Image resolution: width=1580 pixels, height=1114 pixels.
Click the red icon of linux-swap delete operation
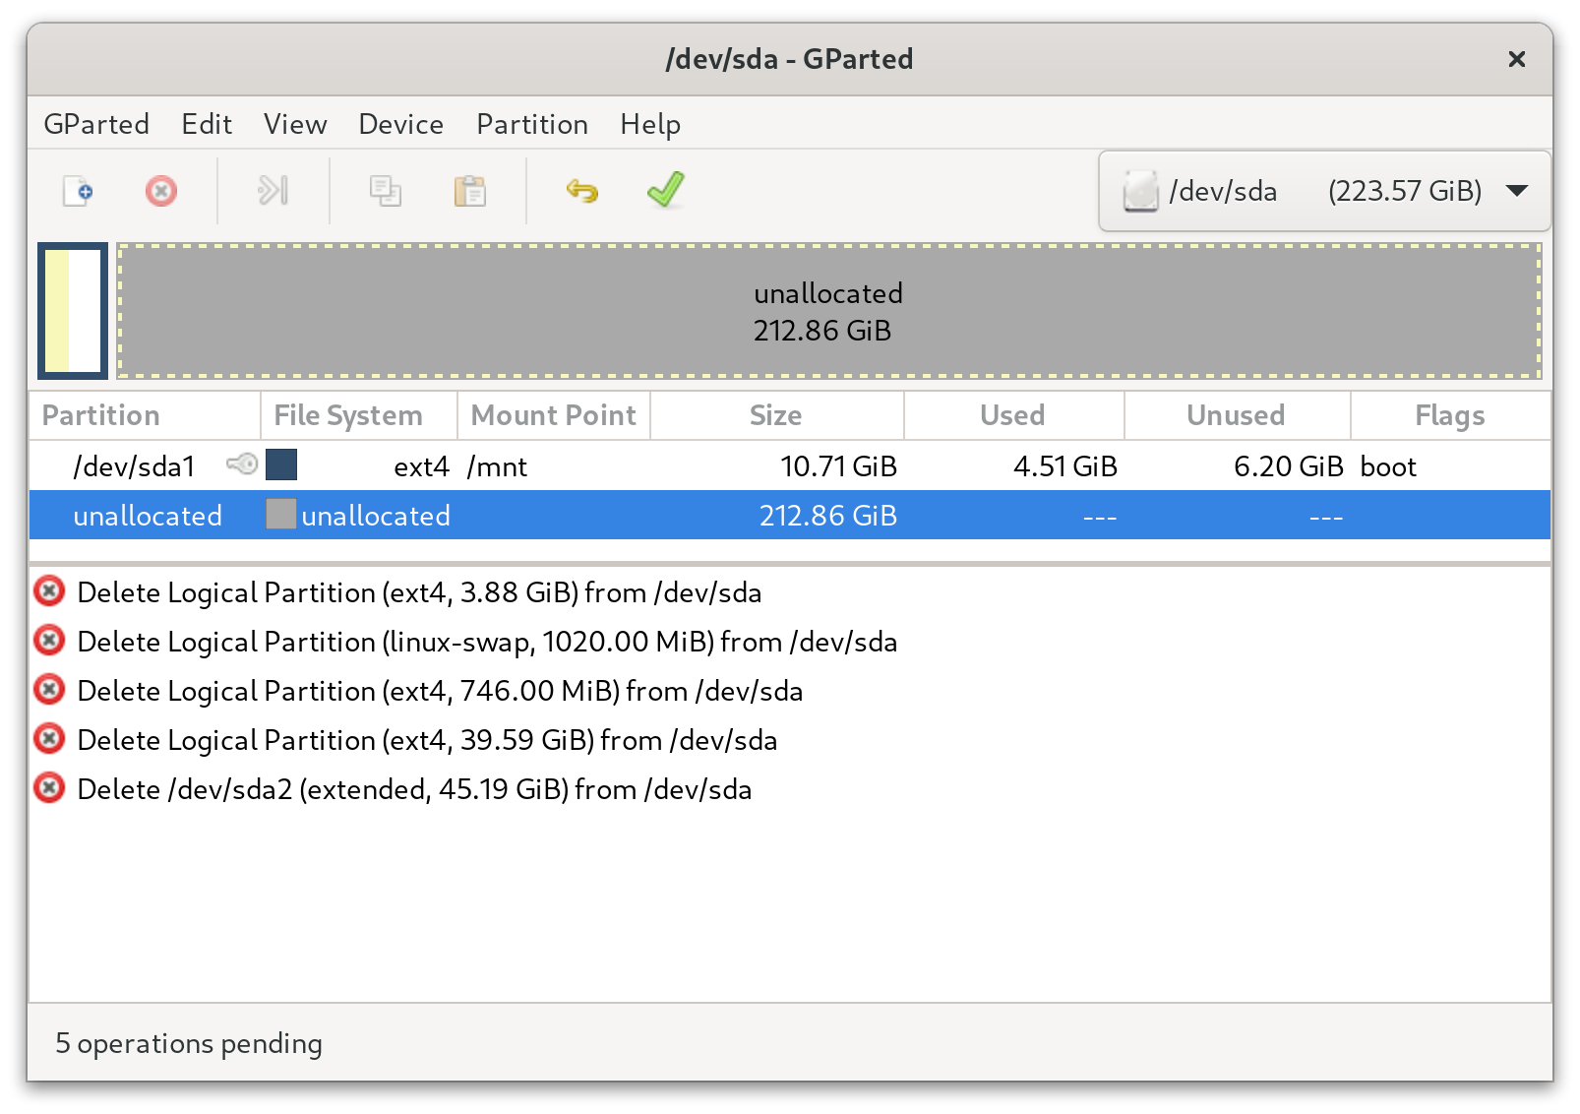click(49, 641)
